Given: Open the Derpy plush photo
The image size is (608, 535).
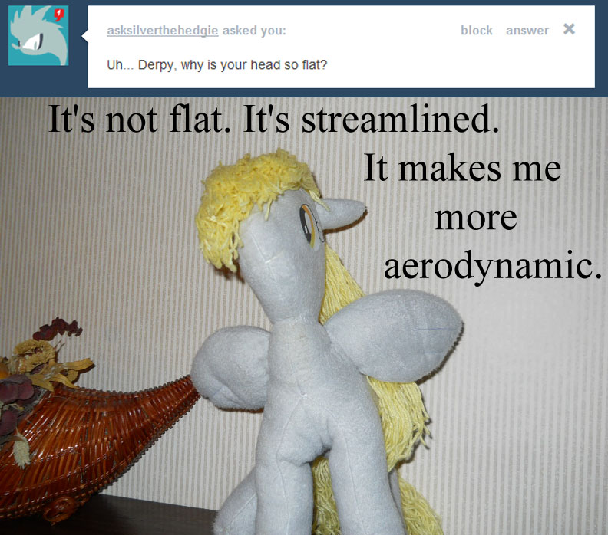Looking at the screenshot, I should (304, 317).
